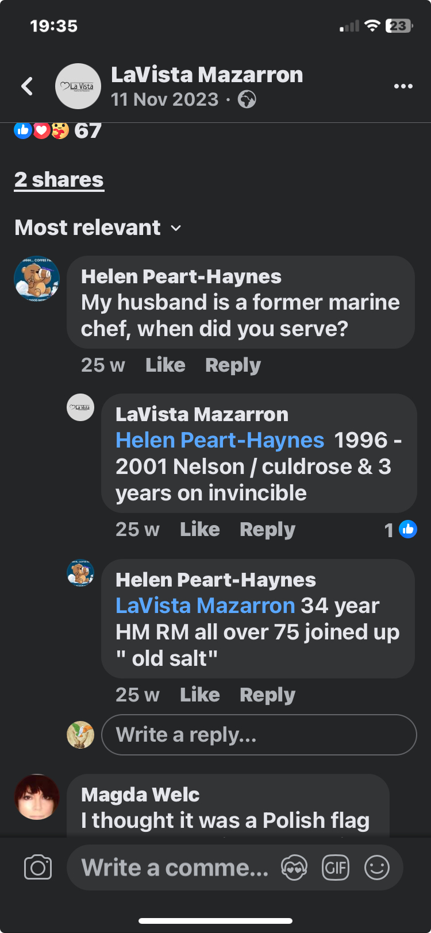Image resolution: width=431 pixels, height=933 pixels.
Task: Open the three-dot more options menu
Action: (x=403, y=86)
